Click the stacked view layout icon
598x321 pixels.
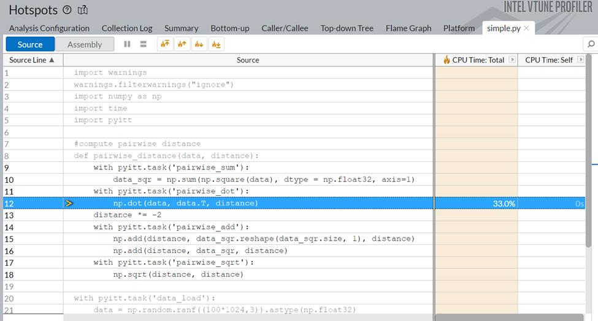tap(143, 44)
